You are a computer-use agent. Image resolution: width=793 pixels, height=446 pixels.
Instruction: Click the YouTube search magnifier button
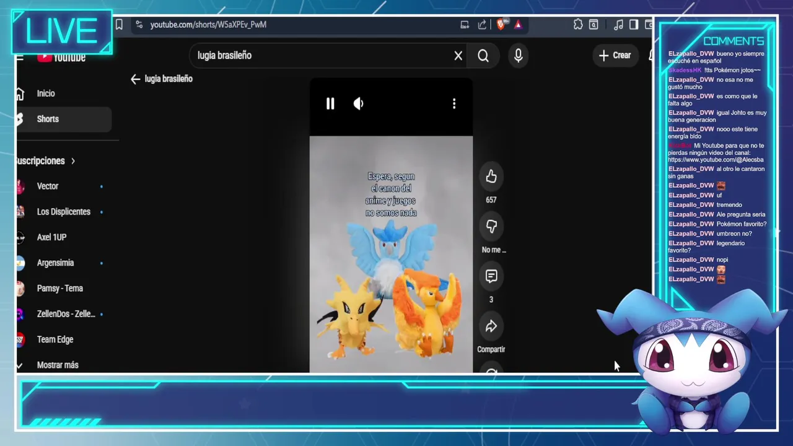(x=483, y=56)
